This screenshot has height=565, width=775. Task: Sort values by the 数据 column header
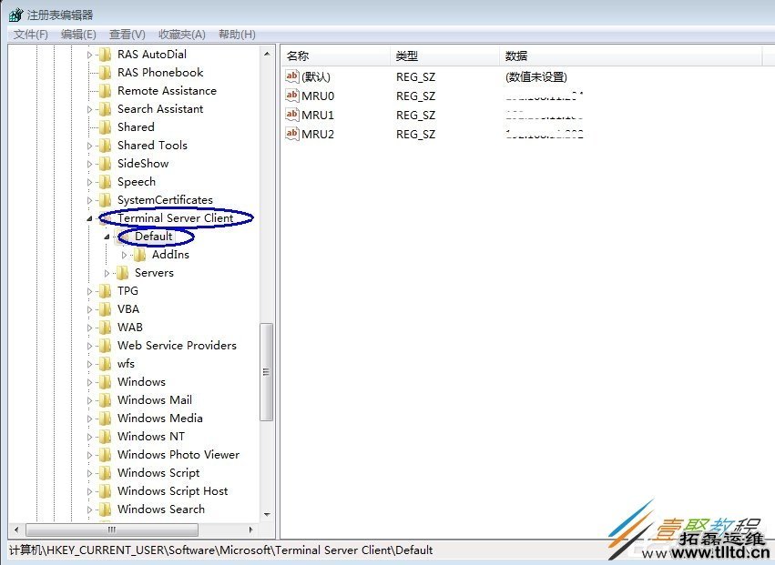click(x=515, y=55)
